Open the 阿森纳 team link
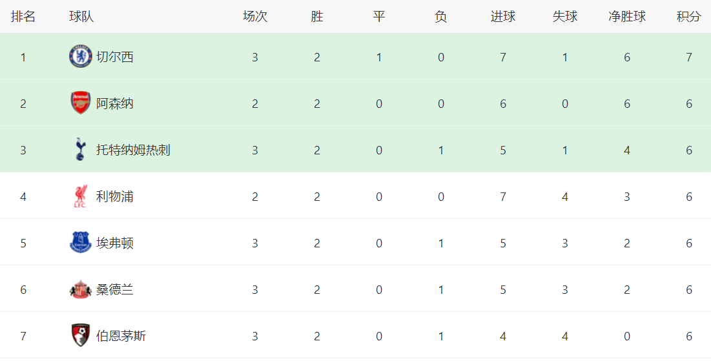Viewport: 711px width, 361px height. click(x=115, y=103)
